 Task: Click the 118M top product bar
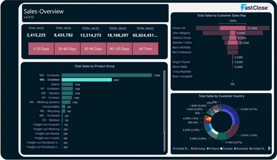(107, 75)
